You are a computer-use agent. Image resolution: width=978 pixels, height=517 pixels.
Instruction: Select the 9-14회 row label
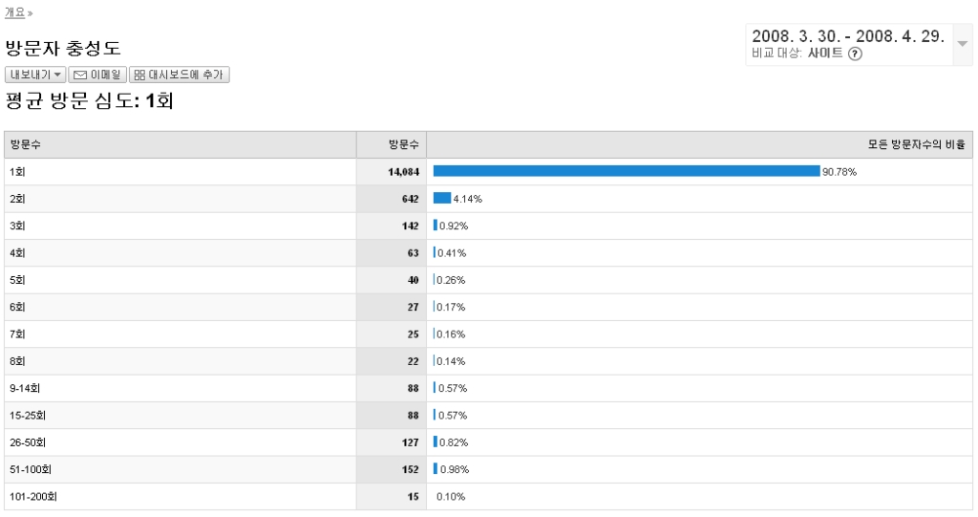[x=24, y=388]
